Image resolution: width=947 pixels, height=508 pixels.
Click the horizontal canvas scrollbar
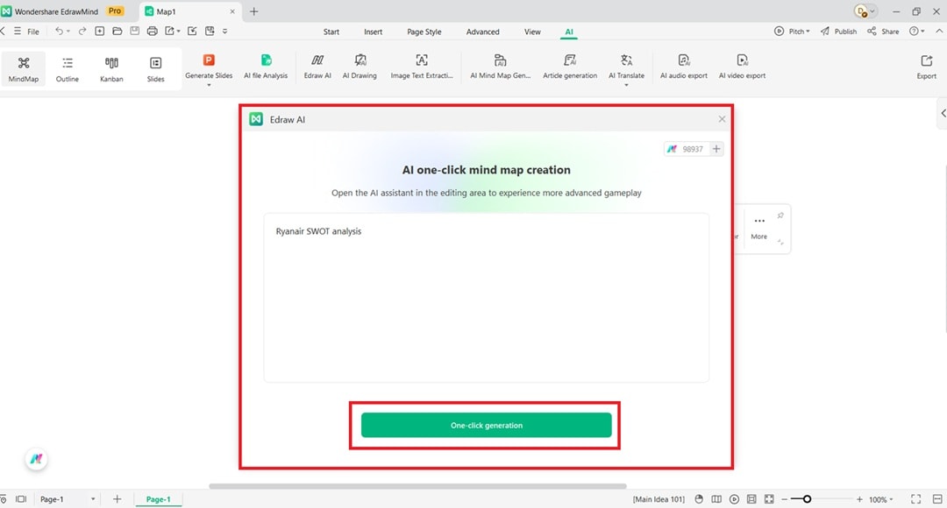(417, 486)
